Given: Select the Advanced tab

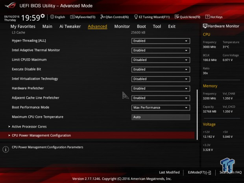Looking at the screenshot, I should pyautogui.click(x=98, y=26).
